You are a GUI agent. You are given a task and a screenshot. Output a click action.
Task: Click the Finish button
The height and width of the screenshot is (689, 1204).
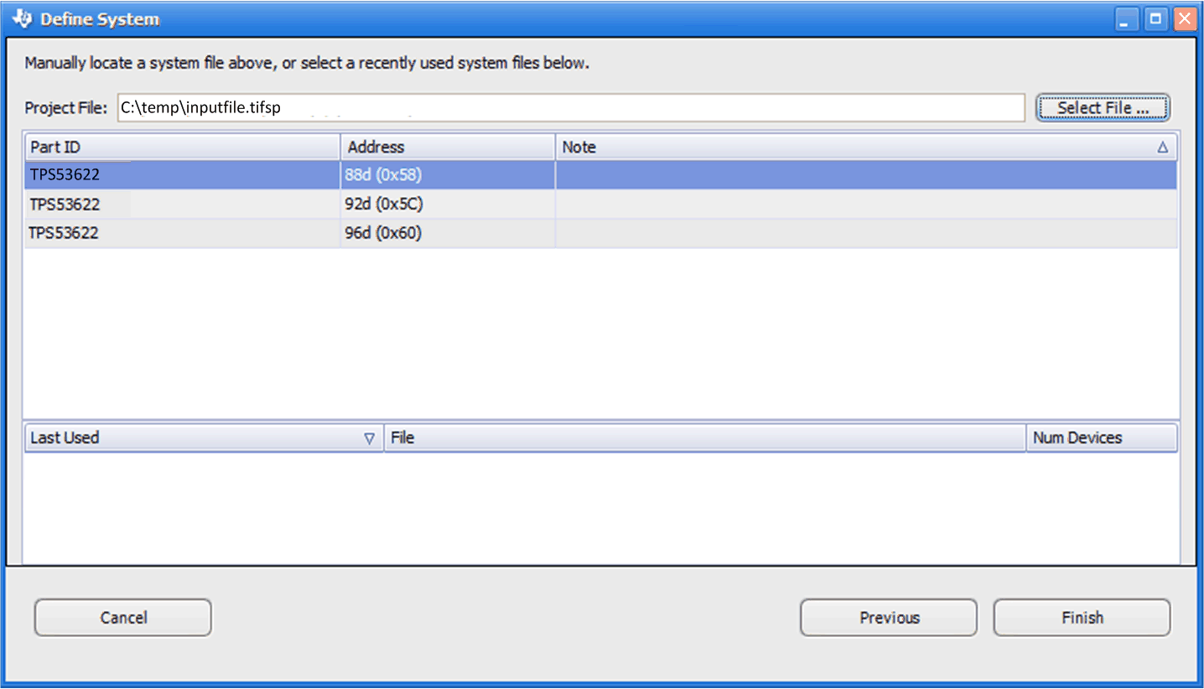click(1082, 618)
